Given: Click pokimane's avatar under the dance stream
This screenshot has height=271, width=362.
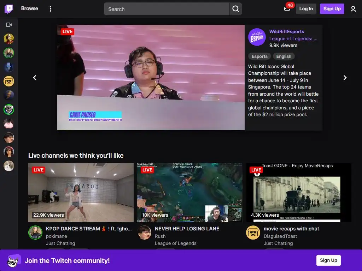Looking at the screenshot, I should pos(35,233).
